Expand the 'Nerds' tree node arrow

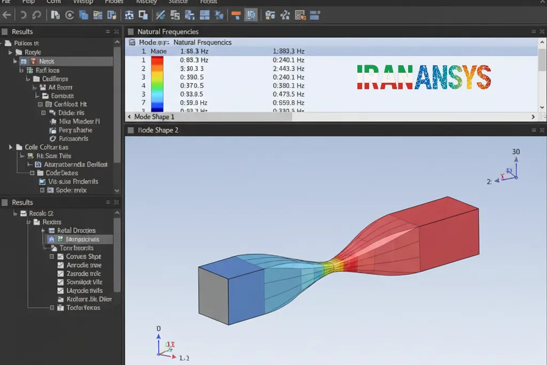pyautogui.click(x=15, y=61)
